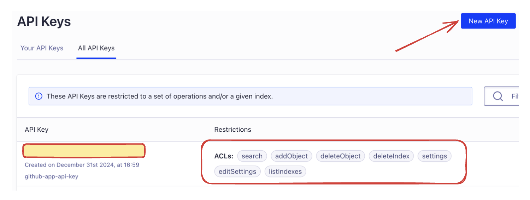530x200 pixels.
Task: Click the deleteIndex ACL tag
Action: [391, 156]
